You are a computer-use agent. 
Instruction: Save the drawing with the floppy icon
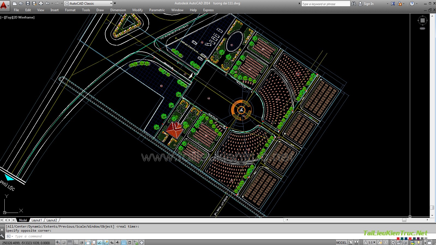[x=28, y=4]
